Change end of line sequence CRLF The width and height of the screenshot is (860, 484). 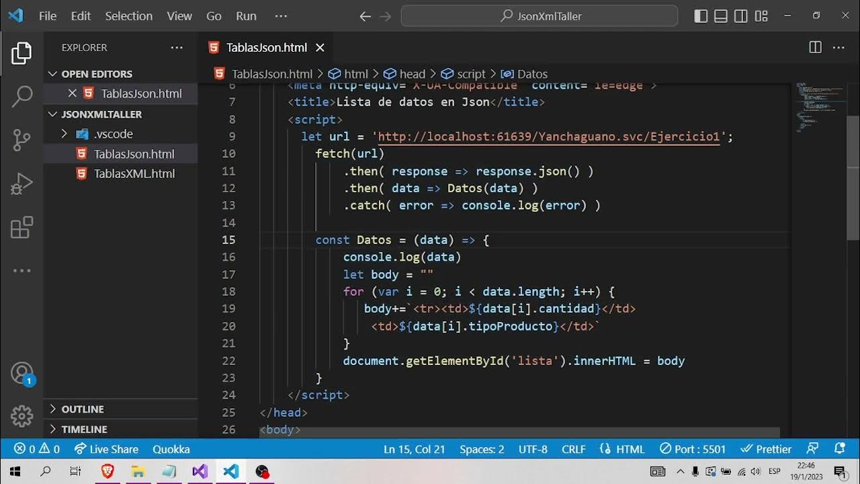click(x=574, y=449)
